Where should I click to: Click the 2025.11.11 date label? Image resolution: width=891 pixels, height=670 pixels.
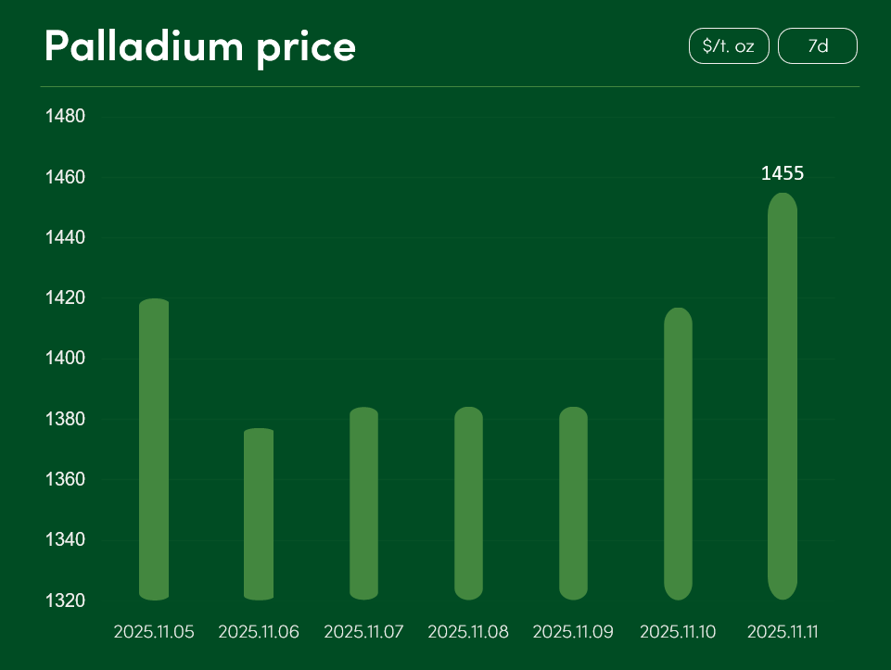coord(783,632)
